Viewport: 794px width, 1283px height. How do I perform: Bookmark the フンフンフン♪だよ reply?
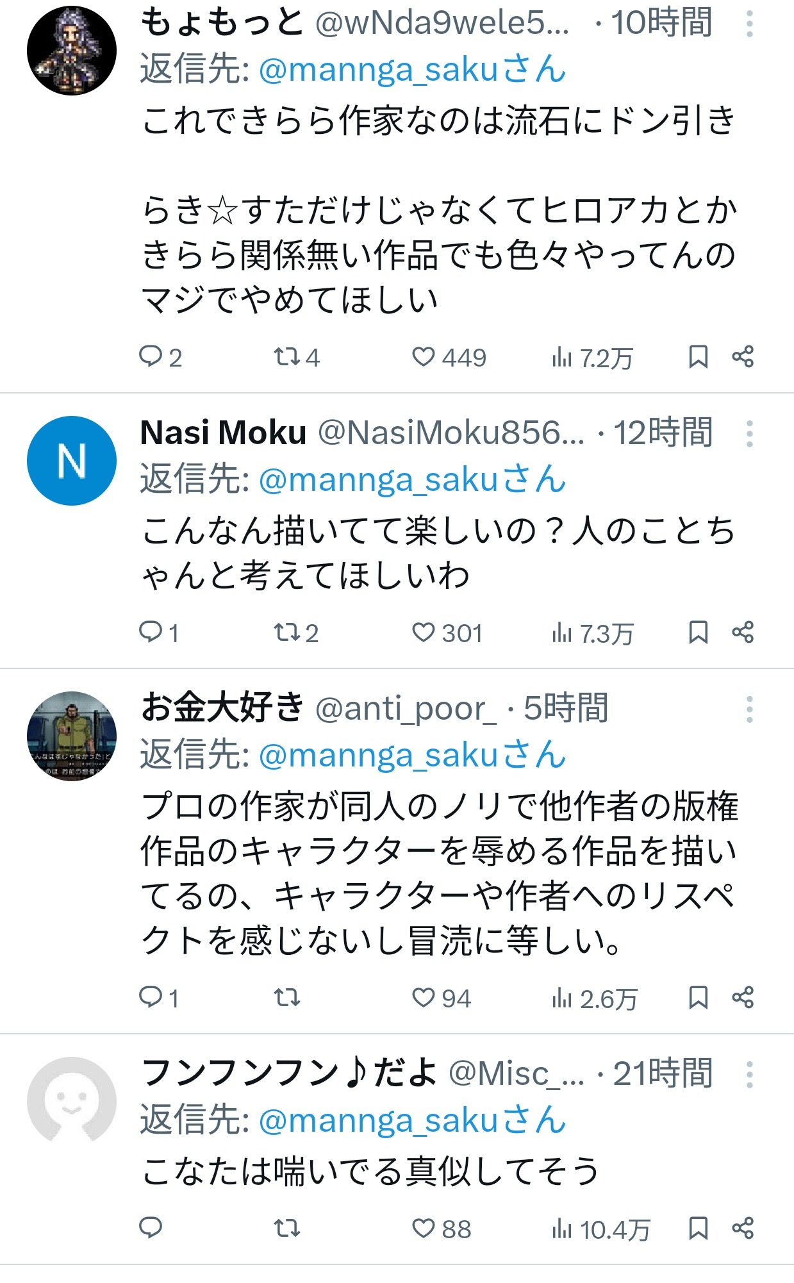tap(698, 1229)
